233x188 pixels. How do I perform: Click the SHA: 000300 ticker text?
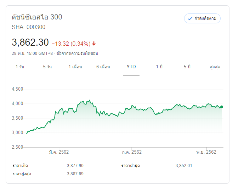pyautogui.click(x=28, y=27)
